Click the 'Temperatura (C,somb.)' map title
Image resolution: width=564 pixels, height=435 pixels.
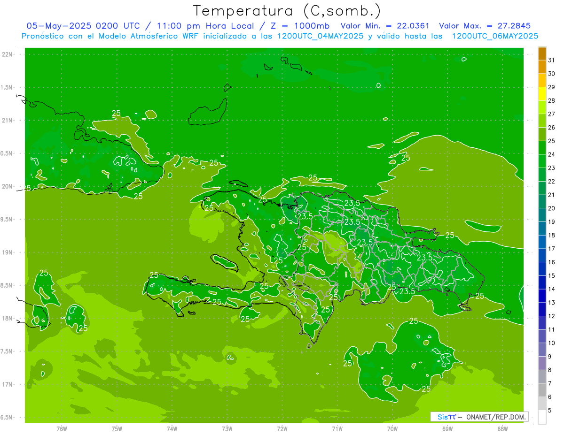(287, 11)
